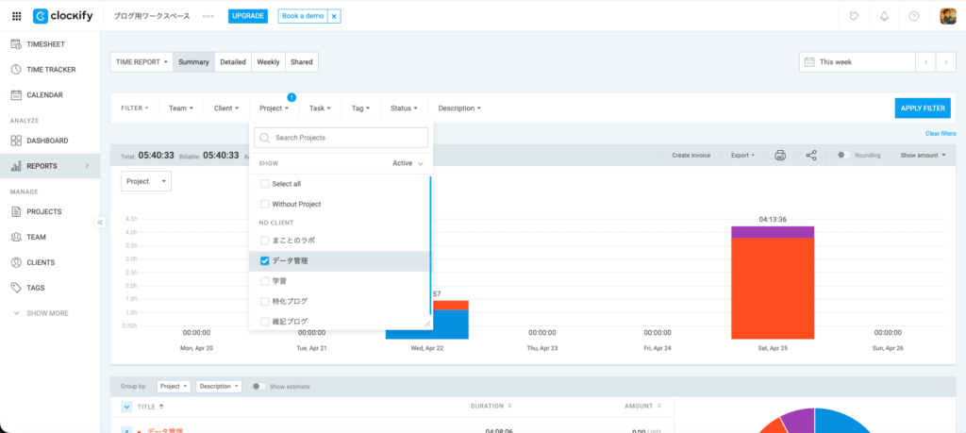
Task: Open the This week date range picker
Action: point(857,62)
